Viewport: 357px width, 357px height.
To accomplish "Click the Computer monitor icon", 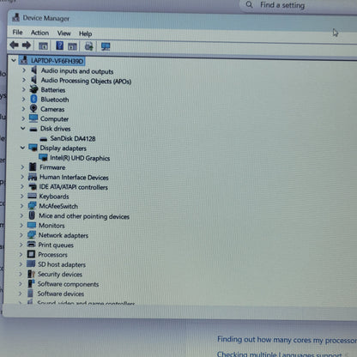I will click(33, 118).
